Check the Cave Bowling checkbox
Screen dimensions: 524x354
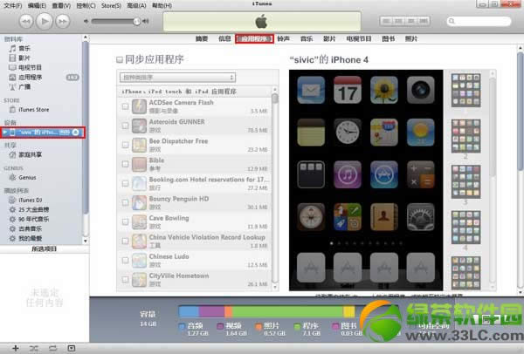point(125,221)
